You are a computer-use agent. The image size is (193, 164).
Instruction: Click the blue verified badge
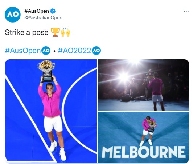(x=53, y=11)
